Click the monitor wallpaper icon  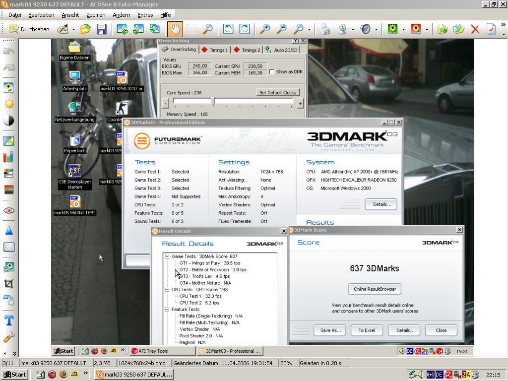pyautogui.click(x=342, y=29)
